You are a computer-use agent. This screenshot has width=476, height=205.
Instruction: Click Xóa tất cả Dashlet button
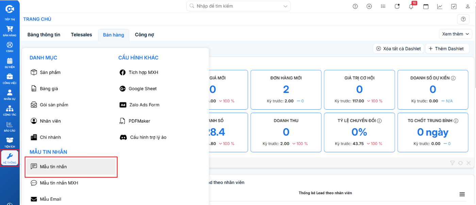(398, 49)
